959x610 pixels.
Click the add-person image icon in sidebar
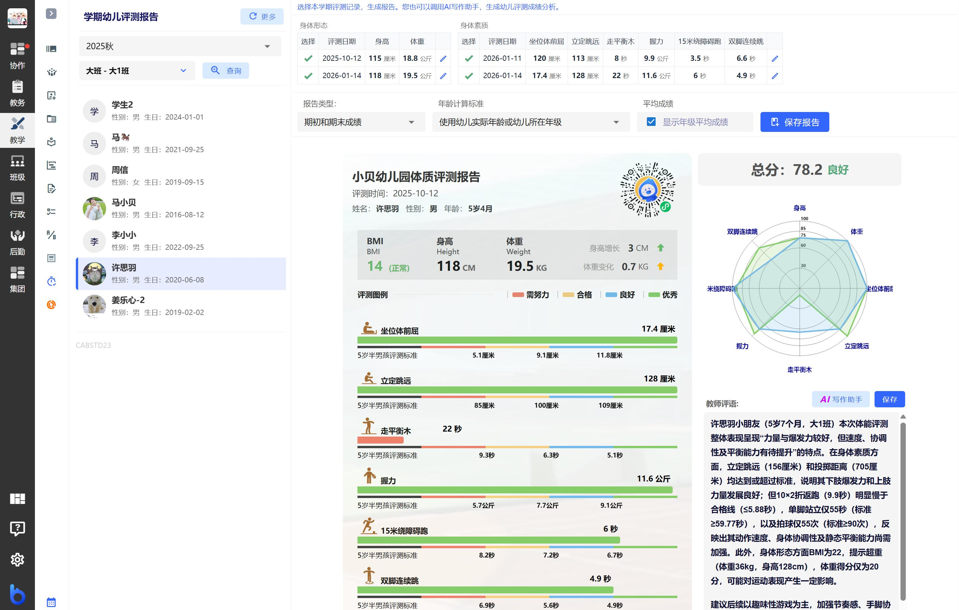click(51, 95)
